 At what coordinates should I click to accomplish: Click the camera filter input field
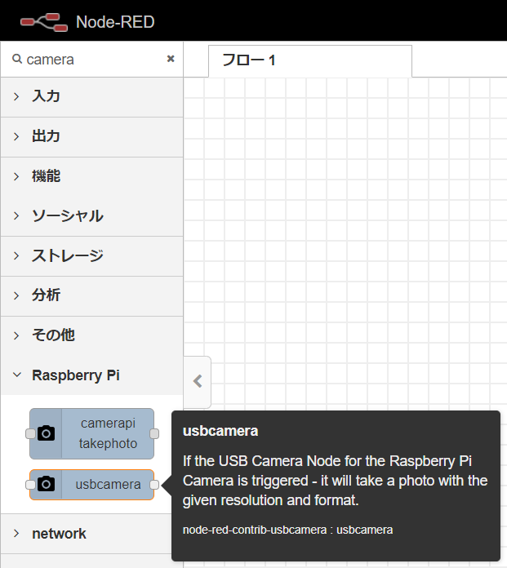(91, 59)
